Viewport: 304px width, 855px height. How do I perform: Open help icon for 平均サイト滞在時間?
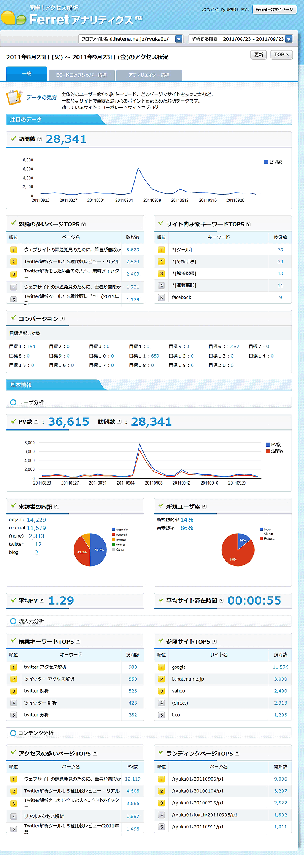pyautogui.click(x=221, y=600)
